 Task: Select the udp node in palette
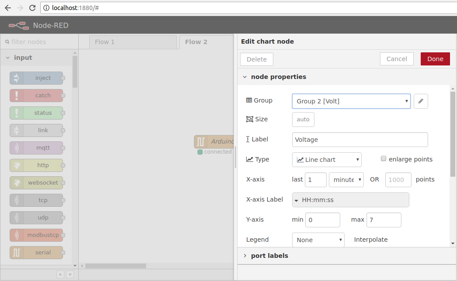36,218
